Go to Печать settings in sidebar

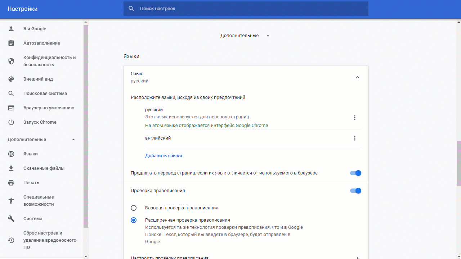click(31, 183)
